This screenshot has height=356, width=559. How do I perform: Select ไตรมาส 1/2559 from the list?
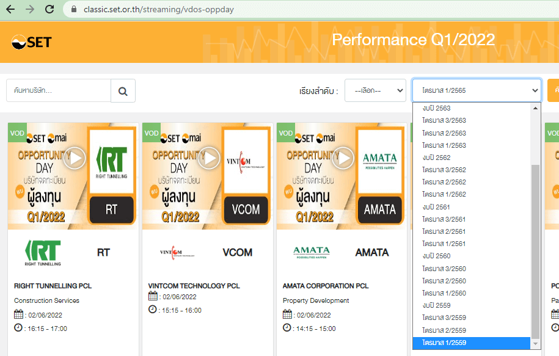coord(444,343)
